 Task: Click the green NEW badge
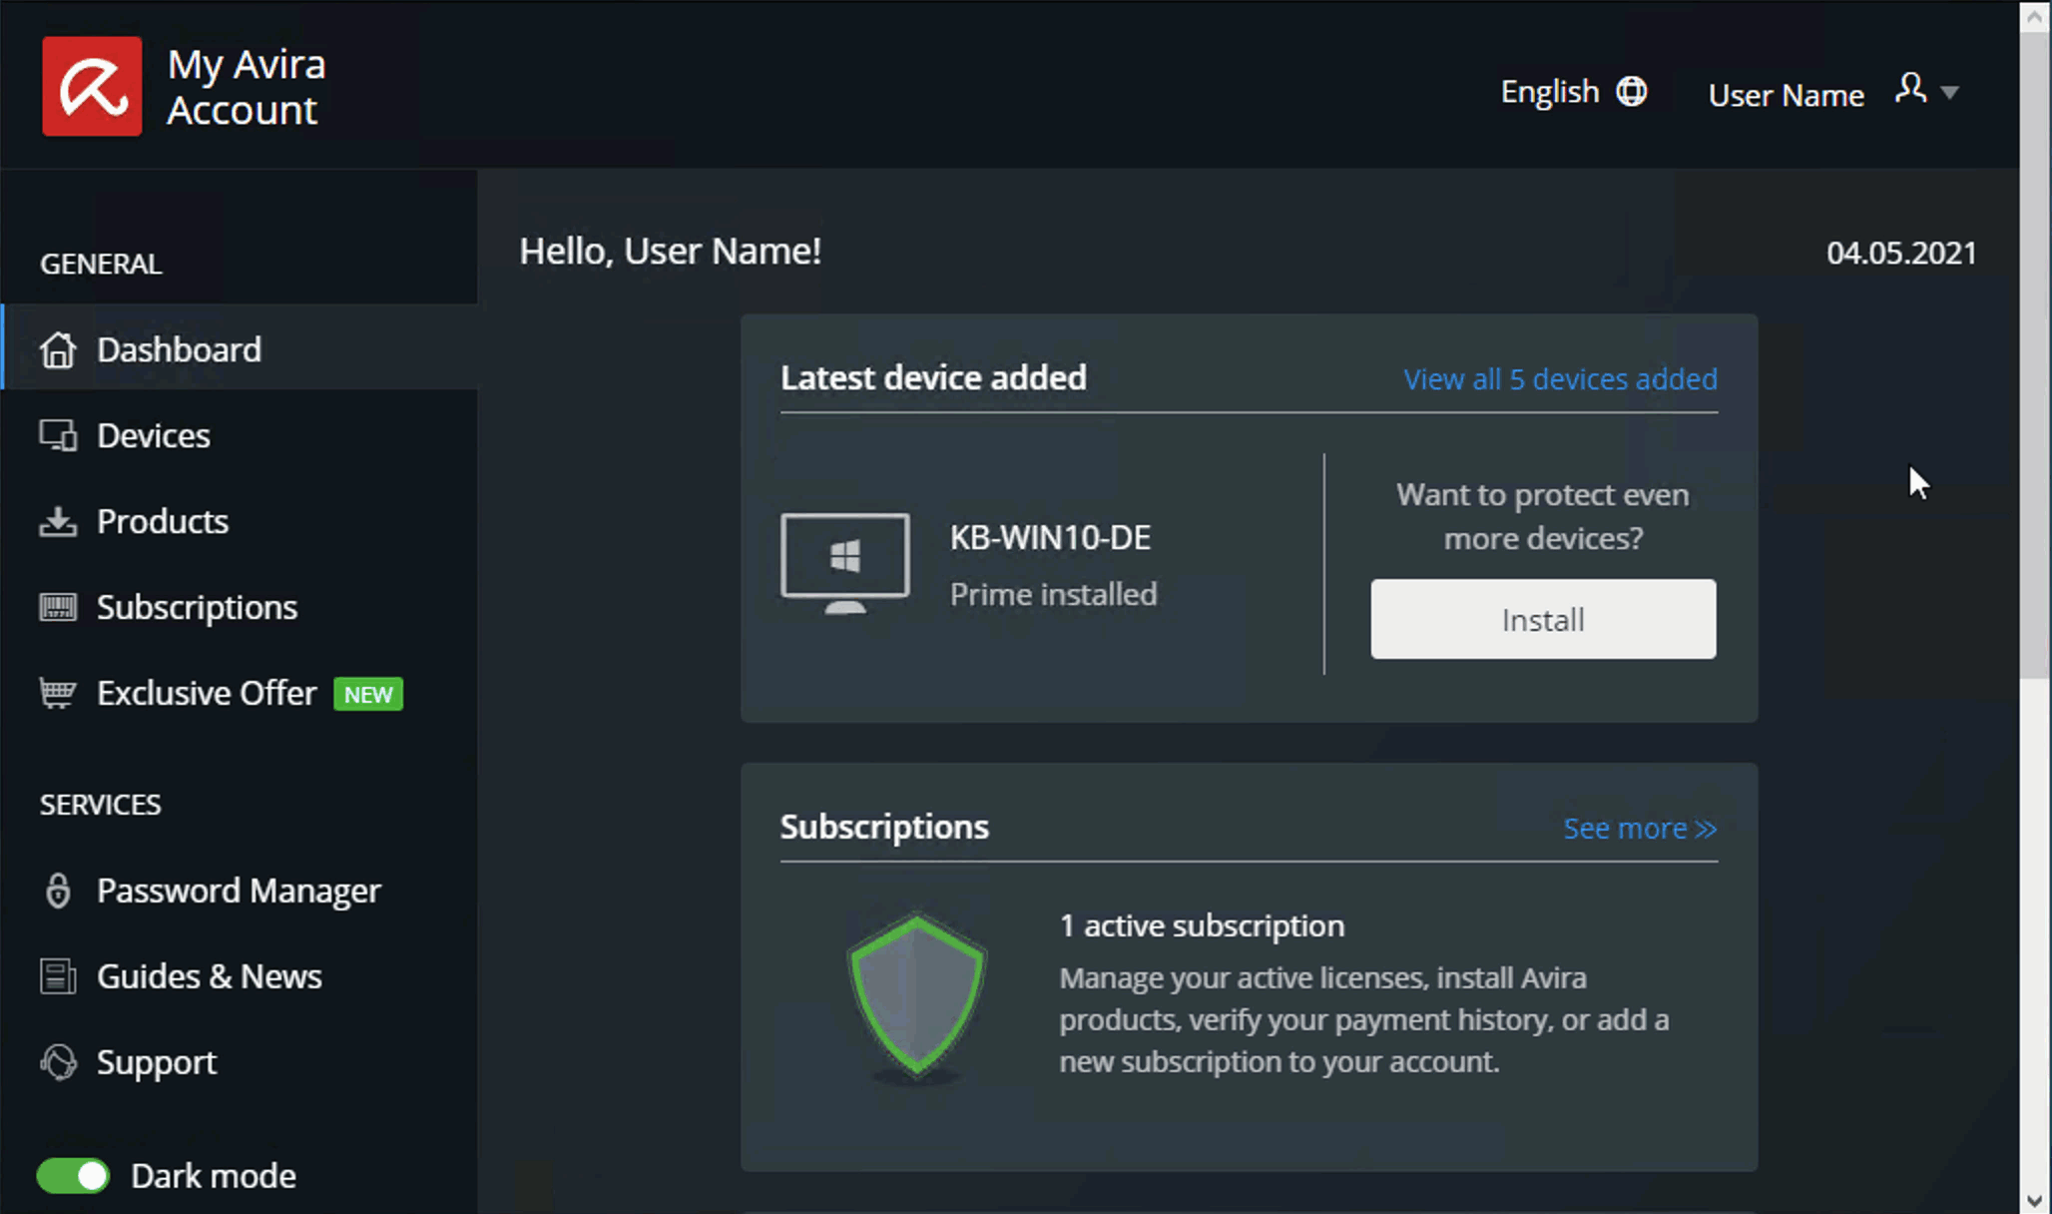click(x=368, y=694)
